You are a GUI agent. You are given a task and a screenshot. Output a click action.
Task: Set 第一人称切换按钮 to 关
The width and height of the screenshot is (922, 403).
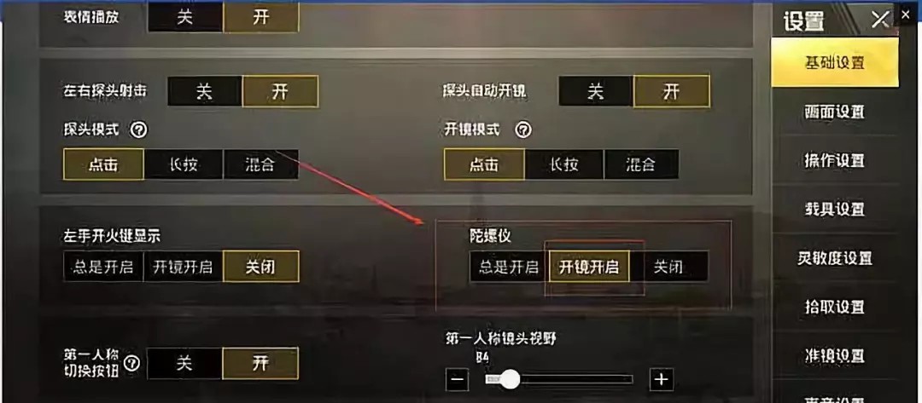[x=184, y=364]
